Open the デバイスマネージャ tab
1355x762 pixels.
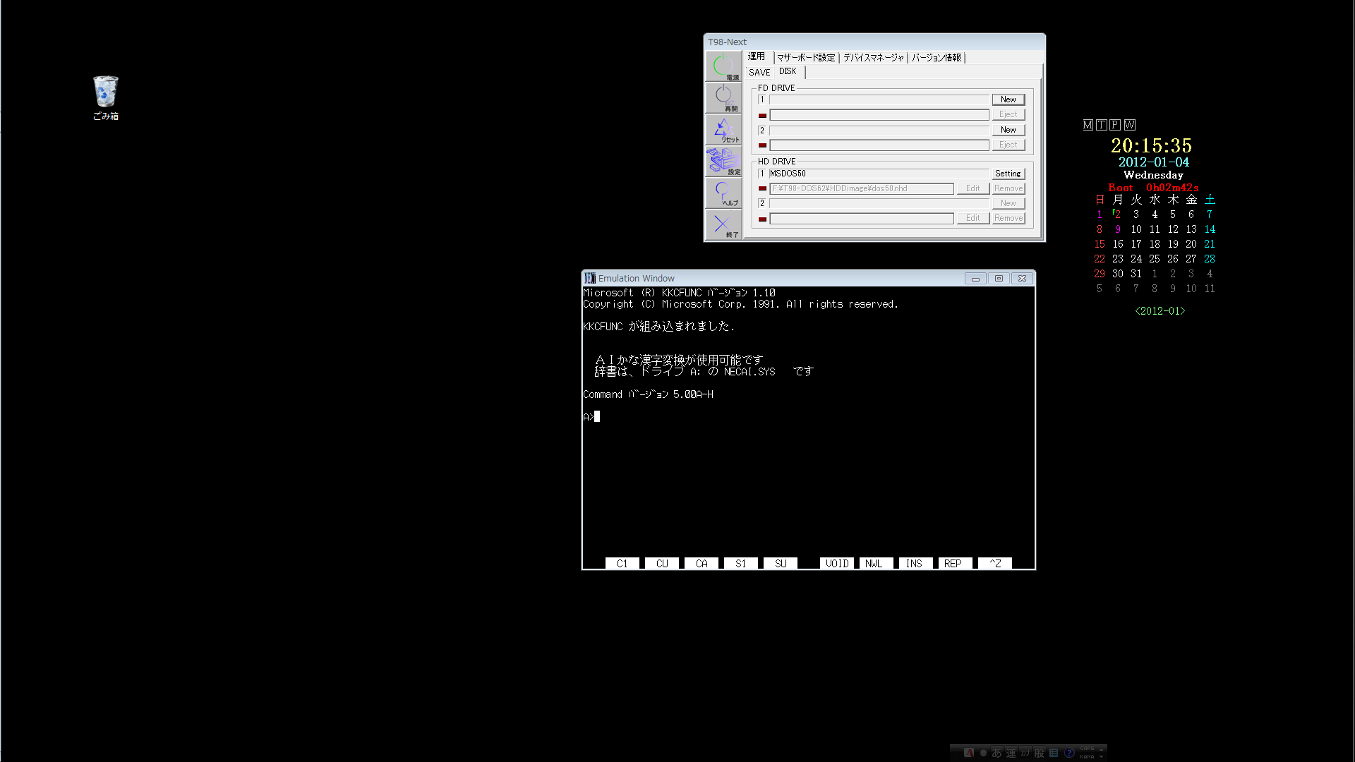point(873,58)
